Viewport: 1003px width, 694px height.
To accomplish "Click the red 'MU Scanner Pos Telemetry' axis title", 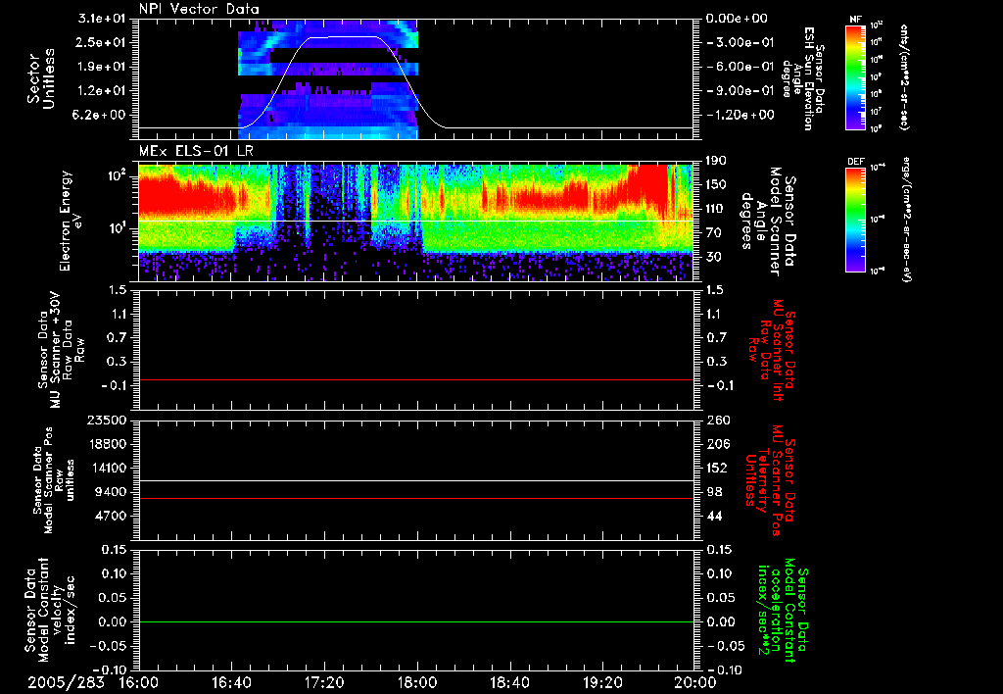I will click(771, 480).
